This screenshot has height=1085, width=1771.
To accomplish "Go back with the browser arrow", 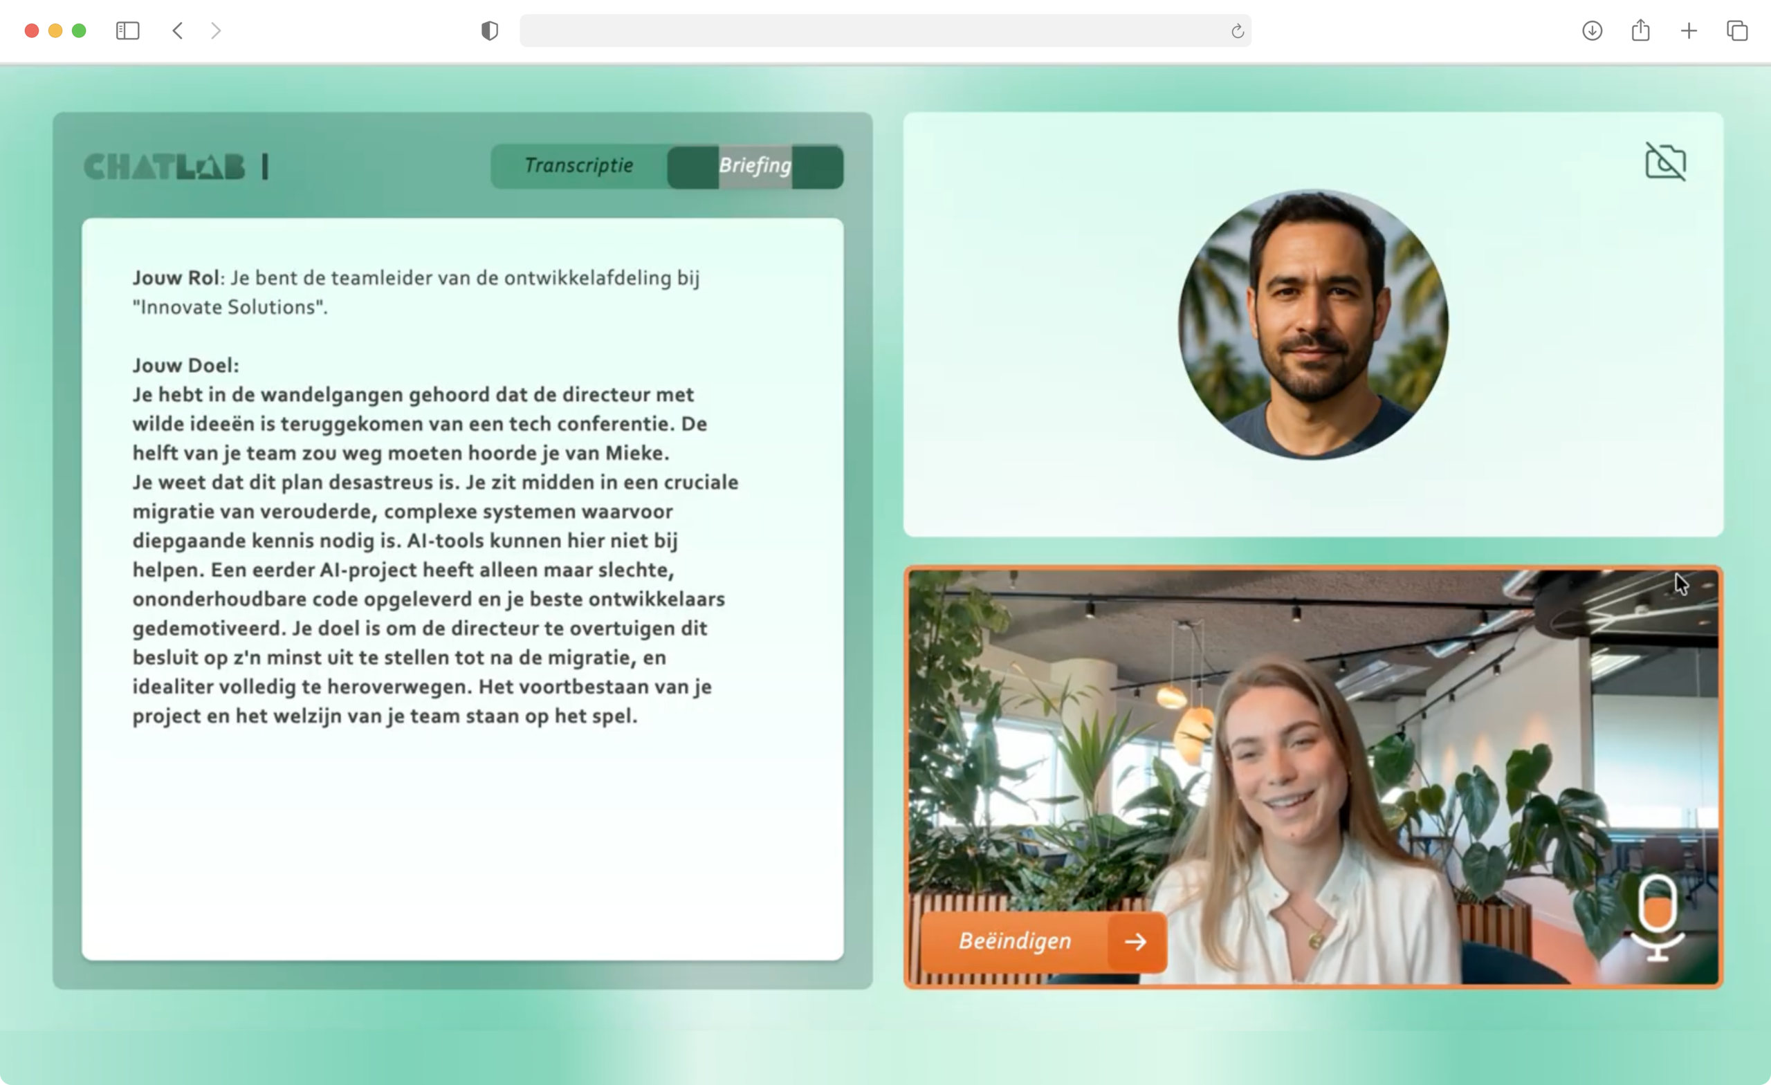I will [178, 31].
